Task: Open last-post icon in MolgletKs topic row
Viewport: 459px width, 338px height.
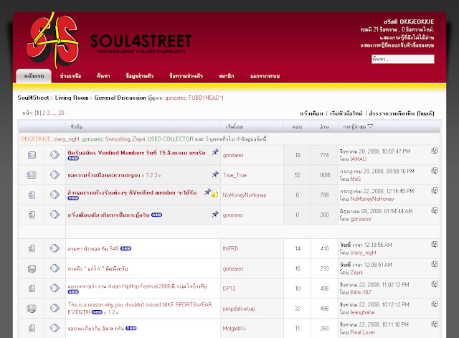Action: click(435, 324)
